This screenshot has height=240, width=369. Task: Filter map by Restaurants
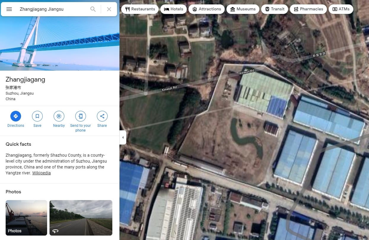pos(140,9)
